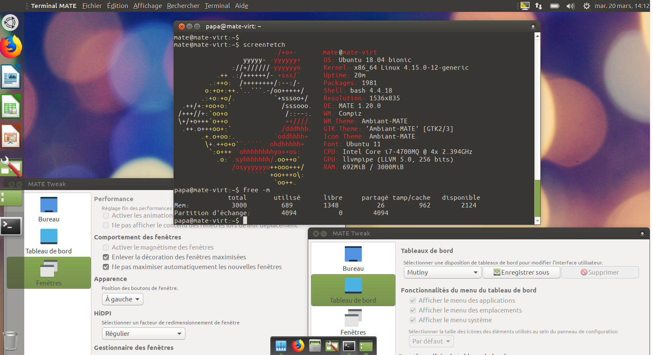Open Mutiny panel layout dropdown

point(443,273)
